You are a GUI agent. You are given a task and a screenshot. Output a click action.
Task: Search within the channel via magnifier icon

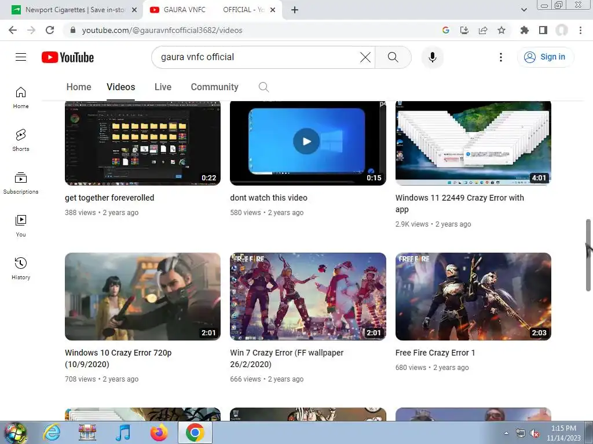pyautogui.click(x=263, y=87)
